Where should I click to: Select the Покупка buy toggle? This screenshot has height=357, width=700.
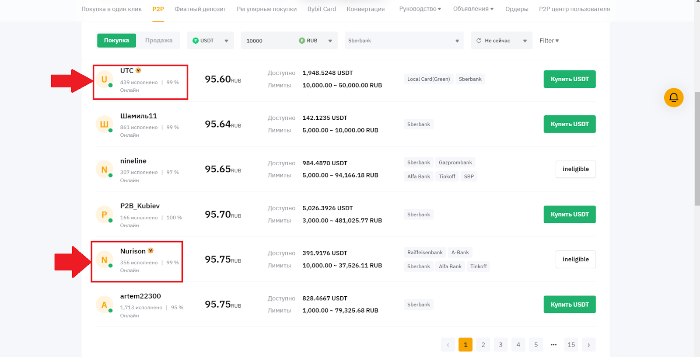point(116,40)
